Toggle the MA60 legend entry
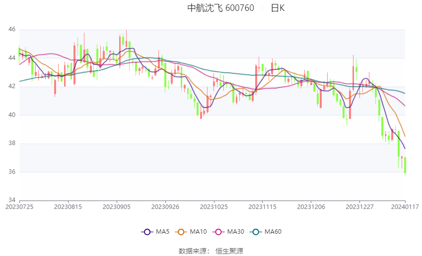The width and height of the screenshot is (422, 256). pyautogui.click(x=266, y=232)
